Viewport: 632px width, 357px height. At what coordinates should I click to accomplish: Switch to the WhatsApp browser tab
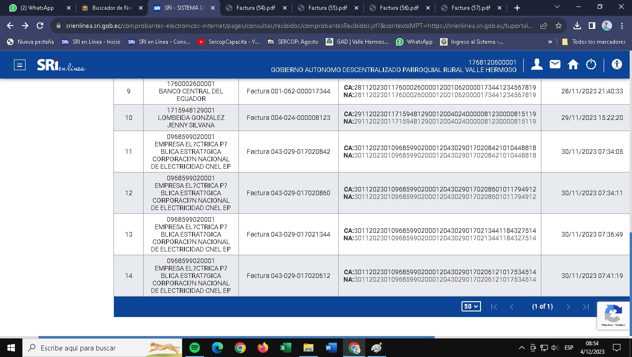(37, 8)
